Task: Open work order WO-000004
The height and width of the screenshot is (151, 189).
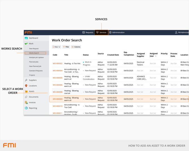Action: [x=58, y=71]
